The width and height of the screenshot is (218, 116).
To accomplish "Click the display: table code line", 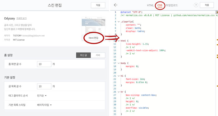I will click(x=135, y=31).
